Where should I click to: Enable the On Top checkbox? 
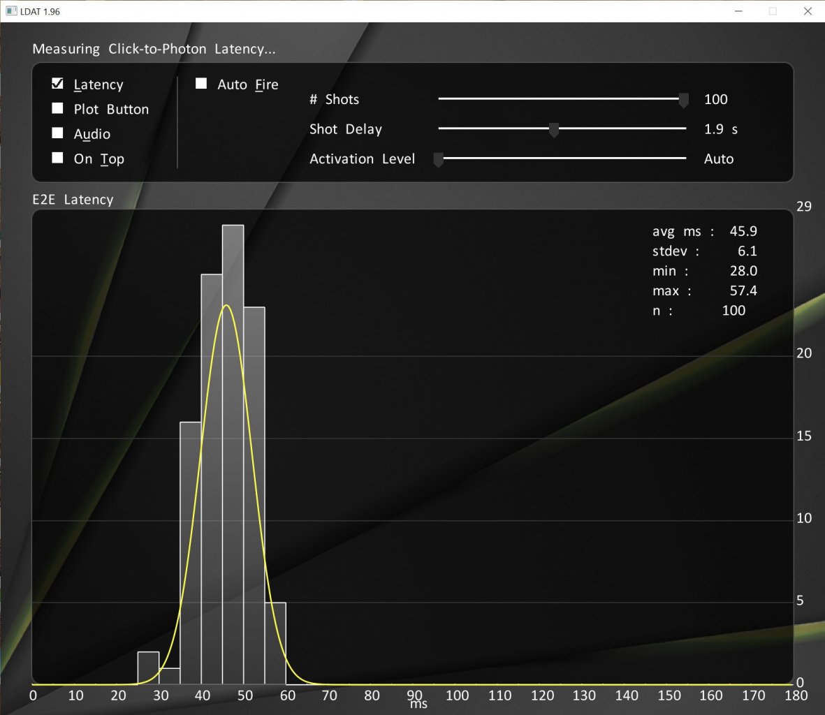57,158
